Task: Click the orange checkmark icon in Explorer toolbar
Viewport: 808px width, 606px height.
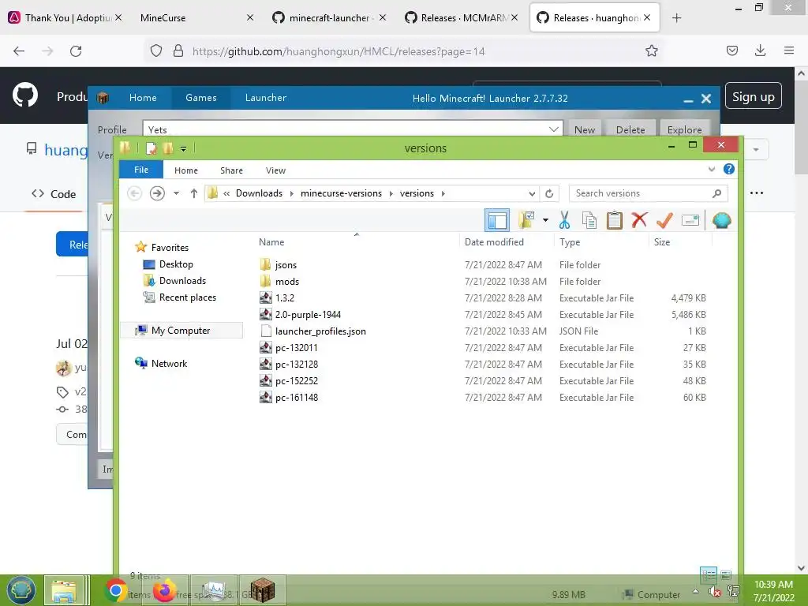Action: tap(664, 221)
